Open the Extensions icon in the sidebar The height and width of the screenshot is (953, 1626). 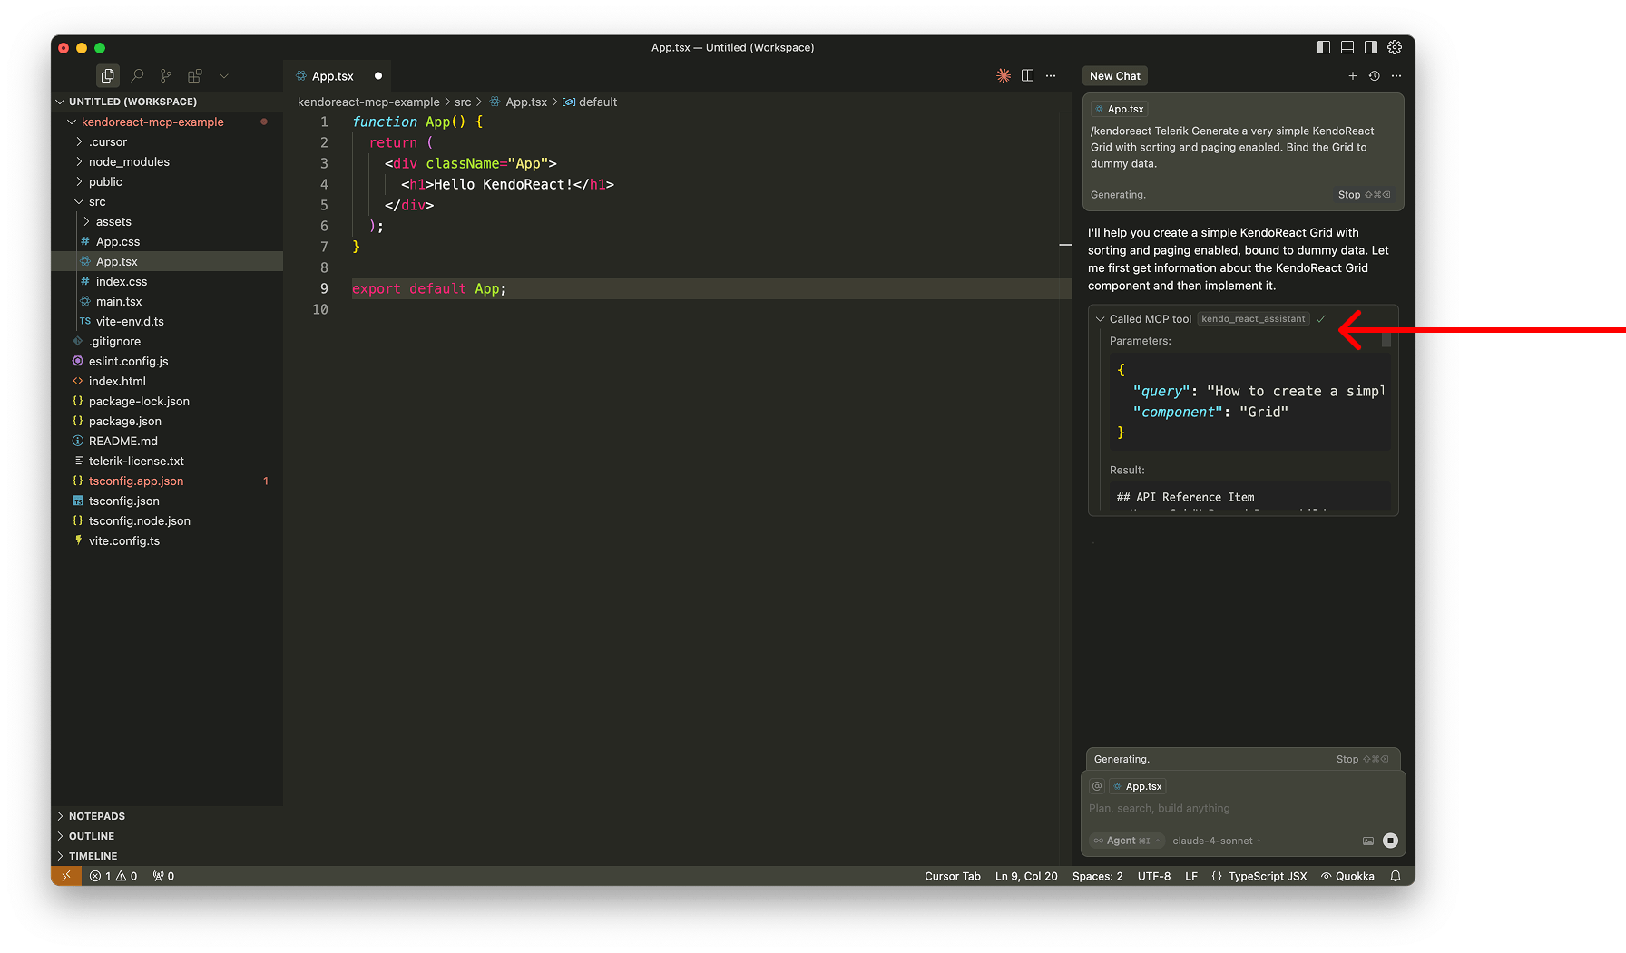point(194,75)
